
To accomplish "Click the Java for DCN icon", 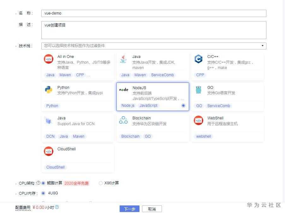I will click(48, 121).
